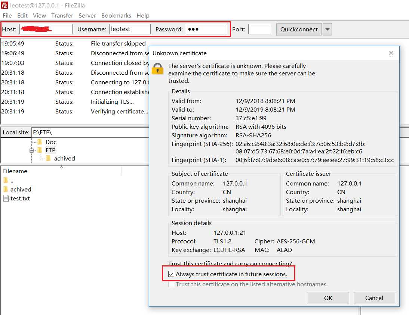Click the Quickconnect button
The width and height of the screenshot is (409, 315).
[299, 29]
